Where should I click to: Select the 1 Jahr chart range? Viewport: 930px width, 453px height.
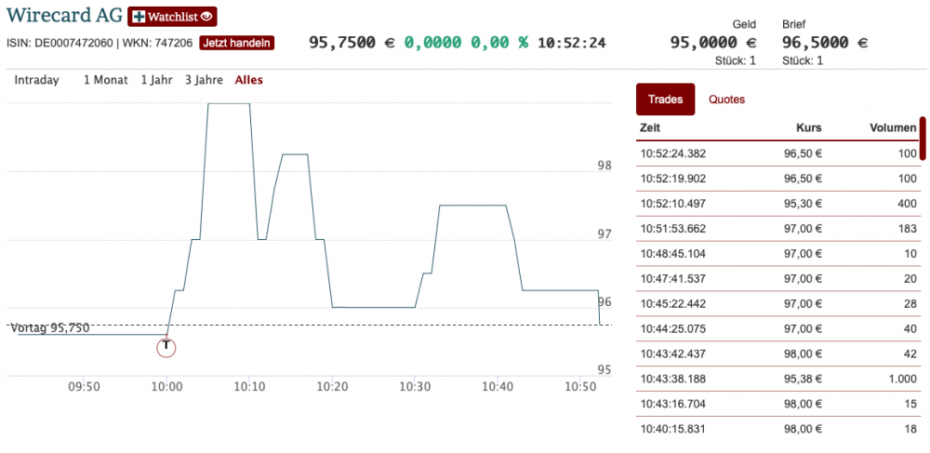coord(156,80)
